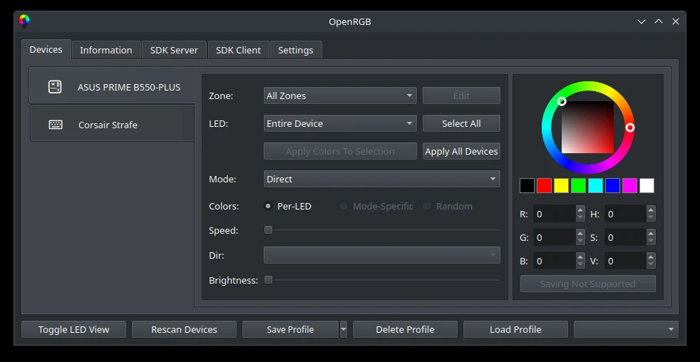
Task: Minimize the OpenRGB window
Action: pyautogui.click(x=642, y=21)
